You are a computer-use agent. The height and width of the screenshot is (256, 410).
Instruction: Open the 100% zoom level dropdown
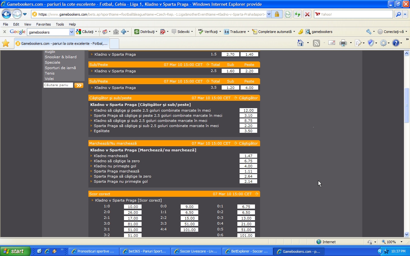pyautogui.click(x=402, y=242)
